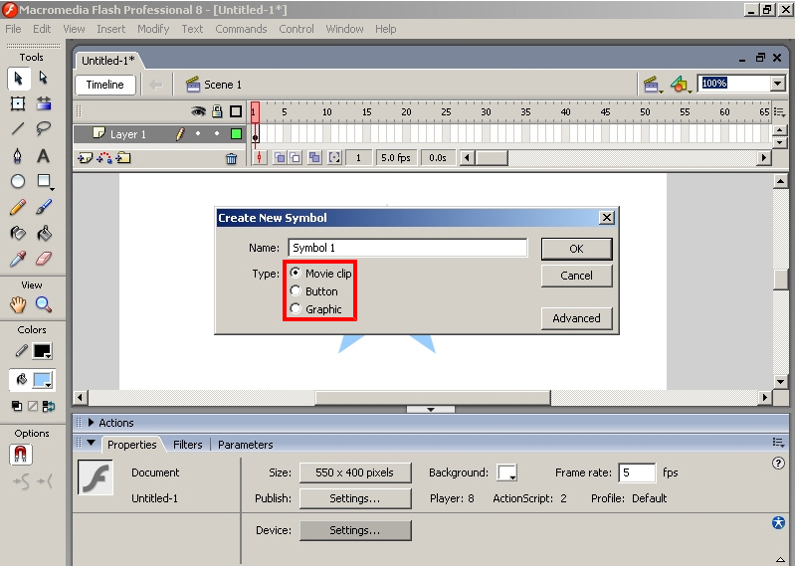Click the symbol Name input field
795x566 pixels.
click(x=408, y=248)
